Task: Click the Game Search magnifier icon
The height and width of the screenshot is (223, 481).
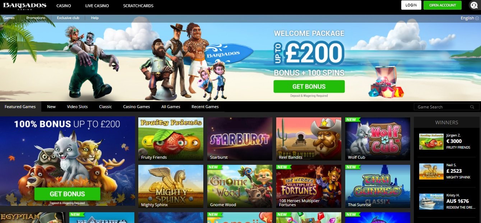Action: coord(472,107)
